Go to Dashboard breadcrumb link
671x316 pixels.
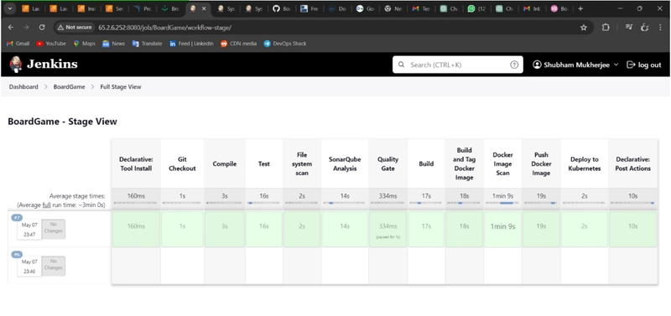point(23,87)
